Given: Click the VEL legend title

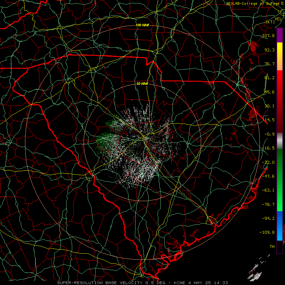Looking at the screenshot, I should (278, 19).
